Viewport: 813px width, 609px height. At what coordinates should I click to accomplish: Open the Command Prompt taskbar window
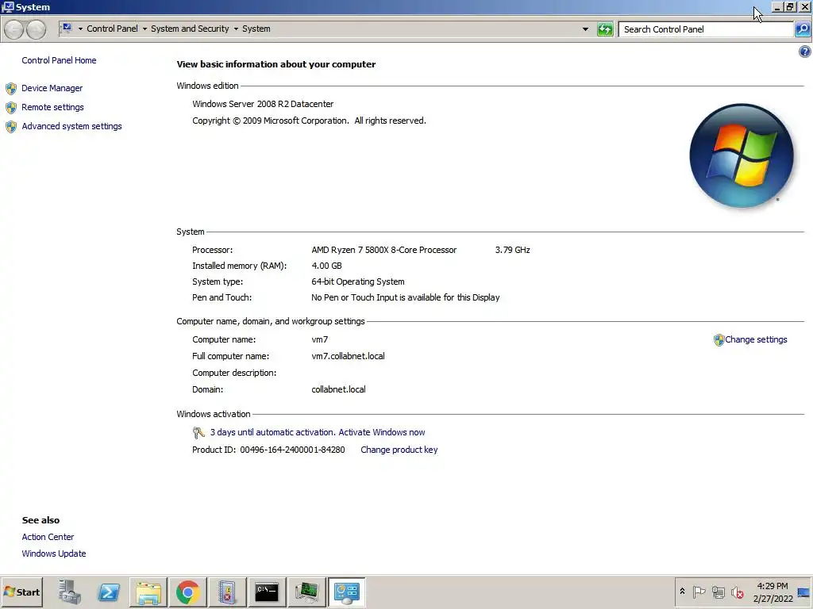click(x=267, y=592)
